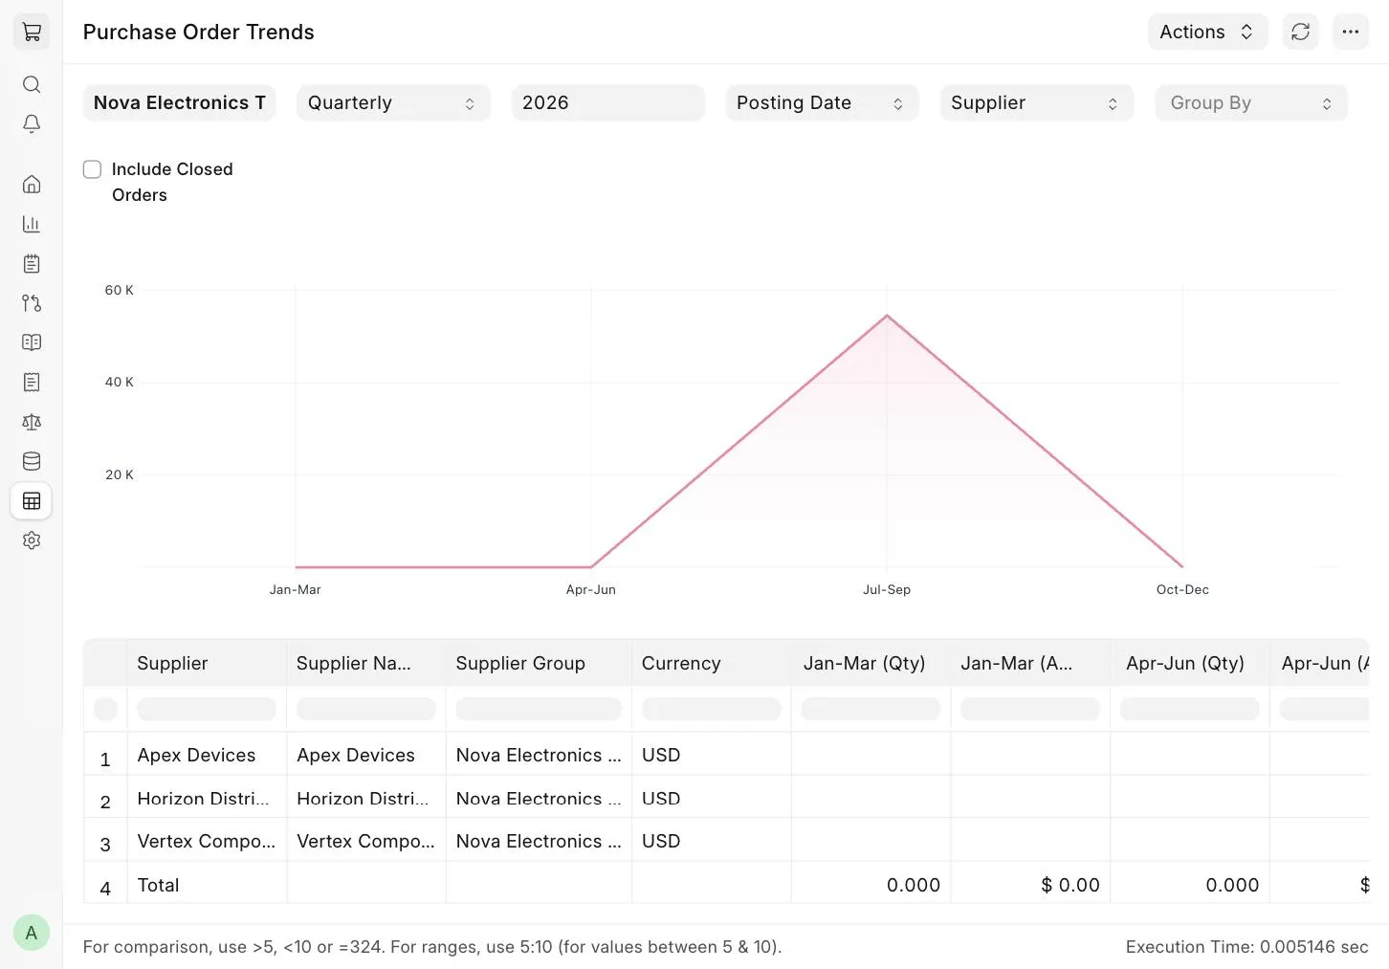Viewport: 1389px width, 969px height.
Task: Select the Horizon Distri... supplier cell
Action: pyautogui.click(x=207, y=798)
